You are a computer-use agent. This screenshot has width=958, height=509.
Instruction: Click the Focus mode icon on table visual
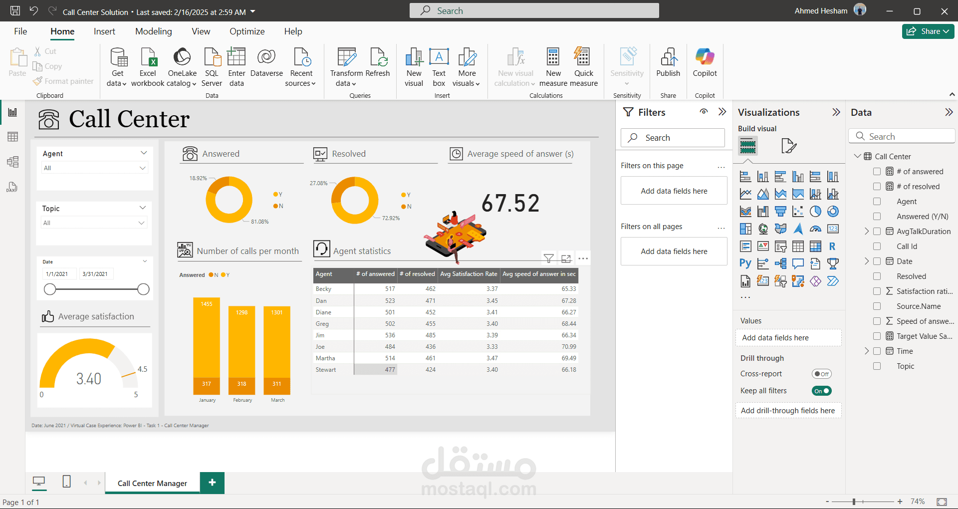pos(566,258)
